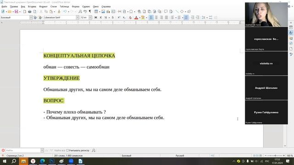Click the Increase Indent button
Image resolution: width=294 pixels, height=165 pixels.
coord(192,17)
